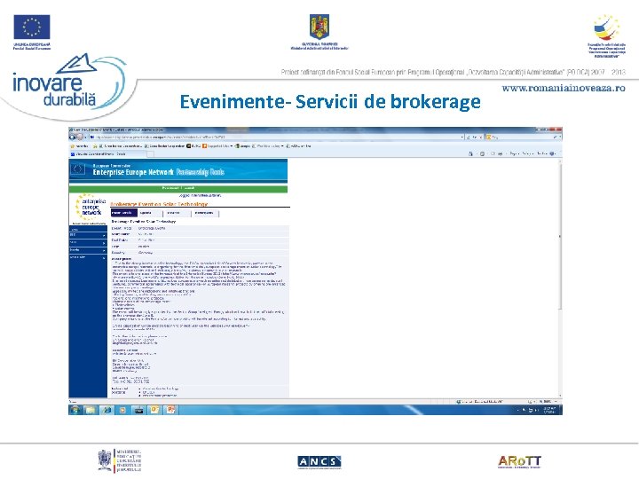Click the taskbar clock
Viewport: 639px width, 479px height.
click(x=549, y=410)
